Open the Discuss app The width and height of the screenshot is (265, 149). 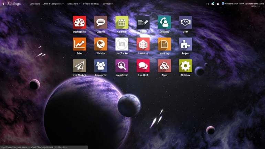[x=100, y=22]
